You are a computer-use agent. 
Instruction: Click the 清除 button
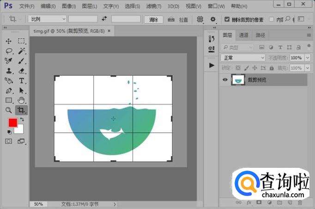153,19
